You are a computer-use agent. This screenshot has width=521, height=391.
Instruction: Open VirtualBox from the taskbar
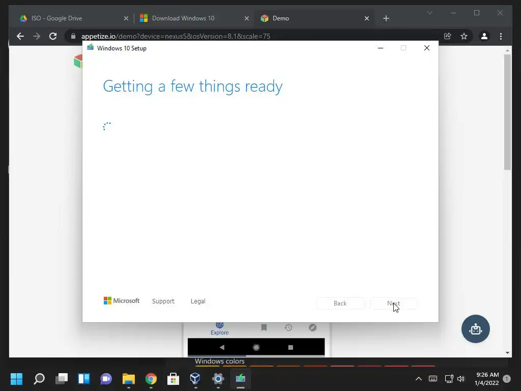pyautogui.click(x=195, y=379)
